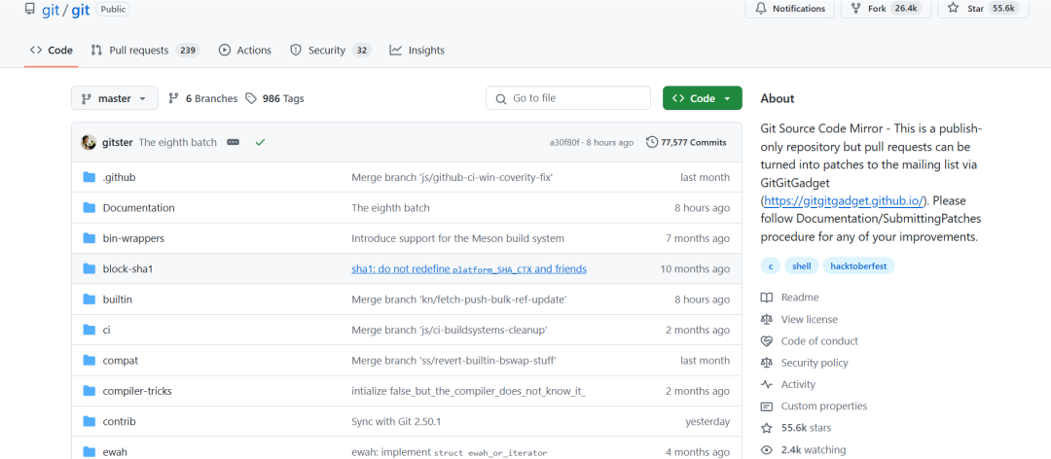The image size is (1051, 459).
Task: Open the Notifications button
Action: coord(789,9)
